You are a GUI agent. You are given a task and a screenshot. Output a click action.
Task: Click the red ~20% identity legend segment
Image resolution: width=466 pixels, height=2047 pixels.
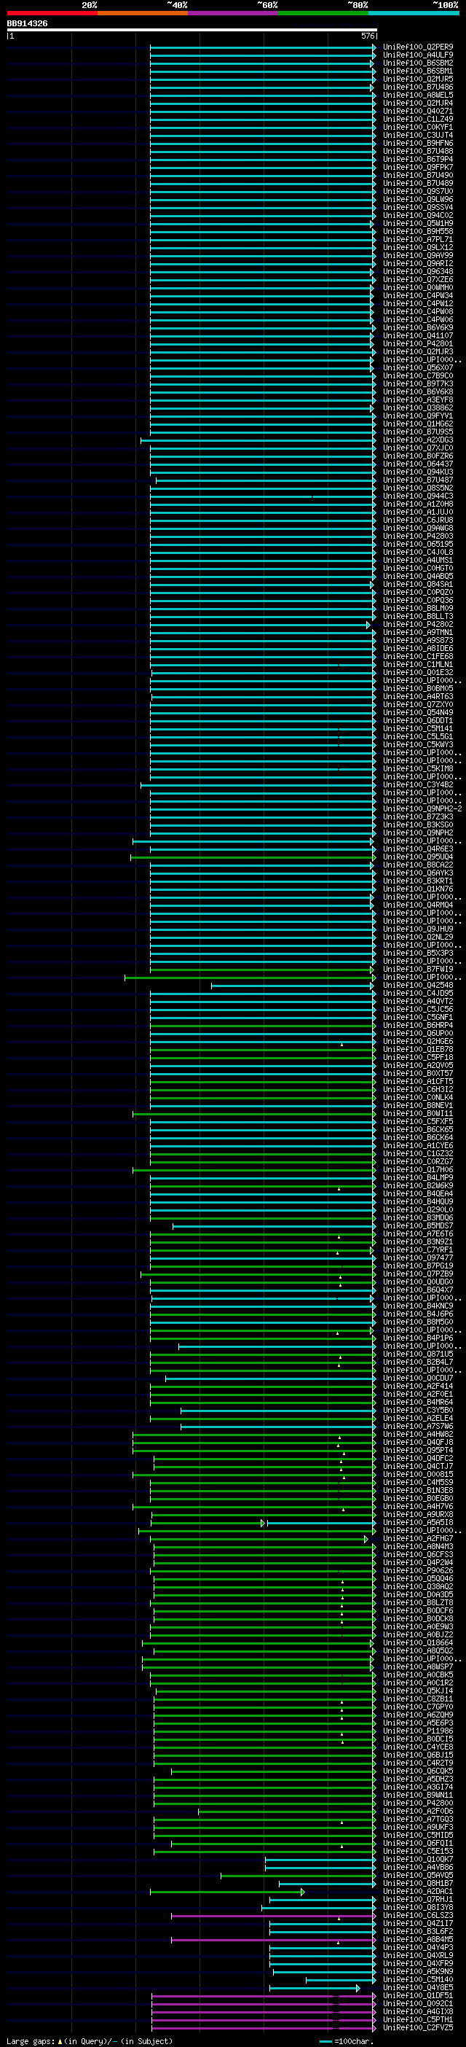(x=52, y=14)
